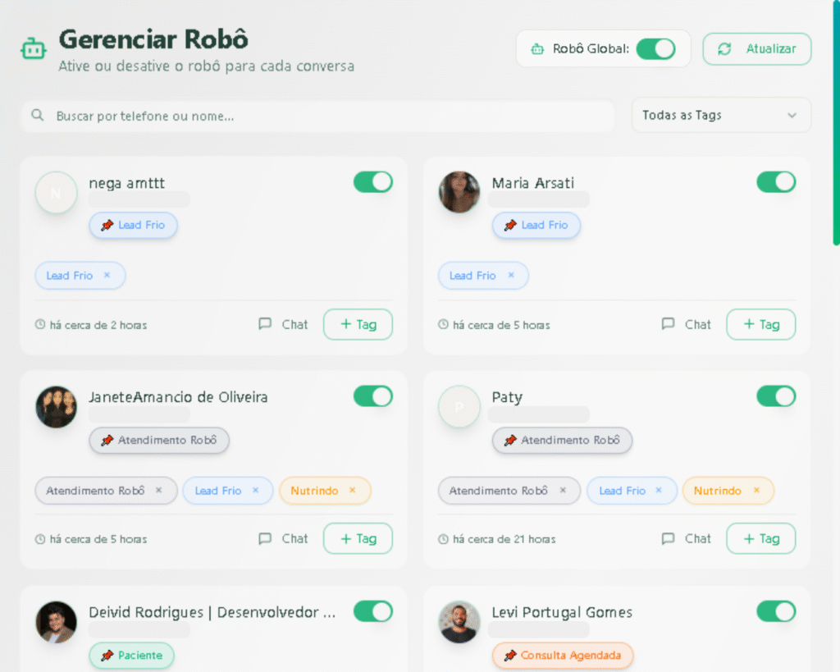Click pinned Lead Frio badge on Maria Arsati
Screen dimensions: 840x672
point(536,226)
